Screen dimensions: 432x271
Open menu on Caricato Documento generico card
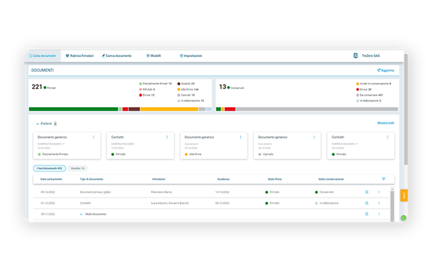pyautogui.click(x=314, y=137)
